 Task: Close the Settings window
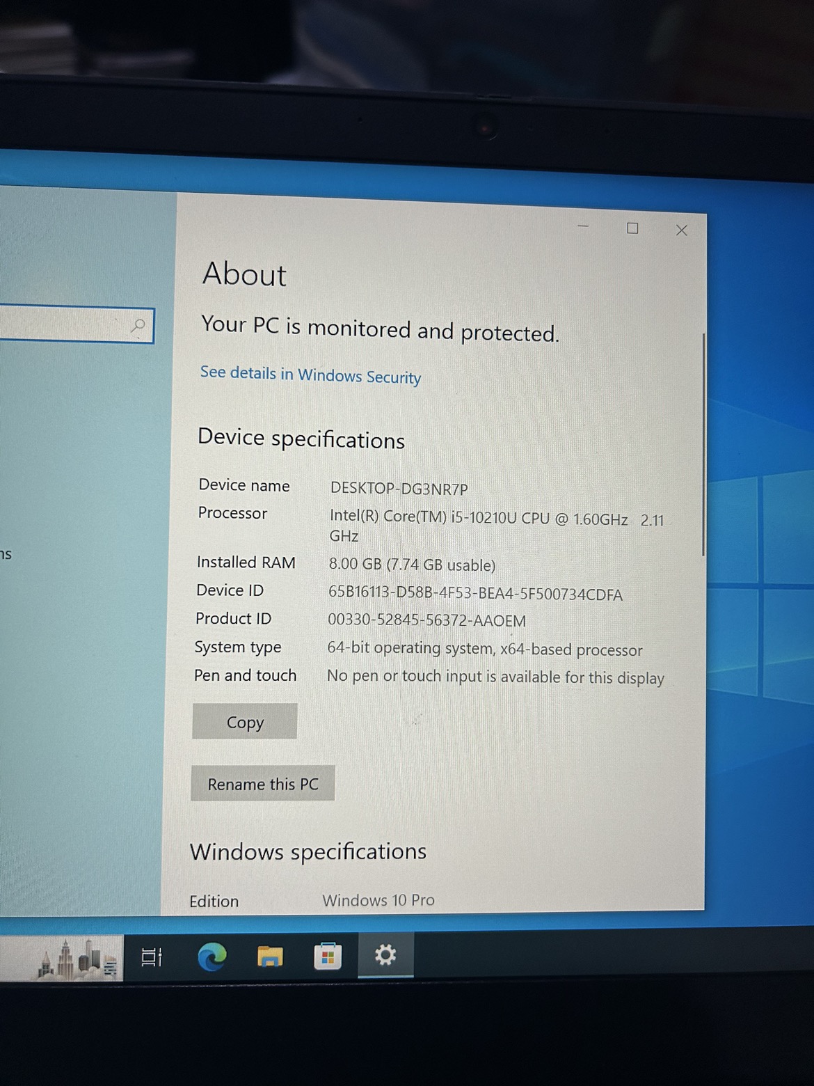[682, 230]
